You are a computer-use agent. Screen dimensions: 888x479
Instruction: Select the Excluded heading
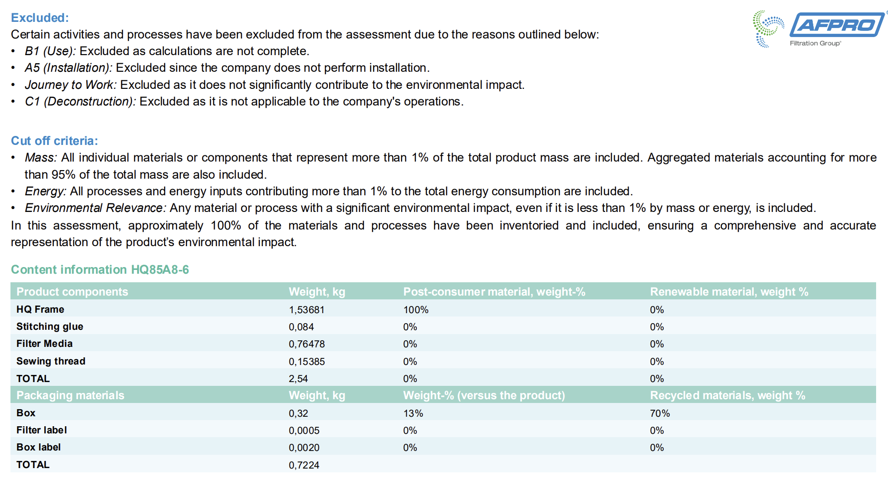click(x=40, y=18)
